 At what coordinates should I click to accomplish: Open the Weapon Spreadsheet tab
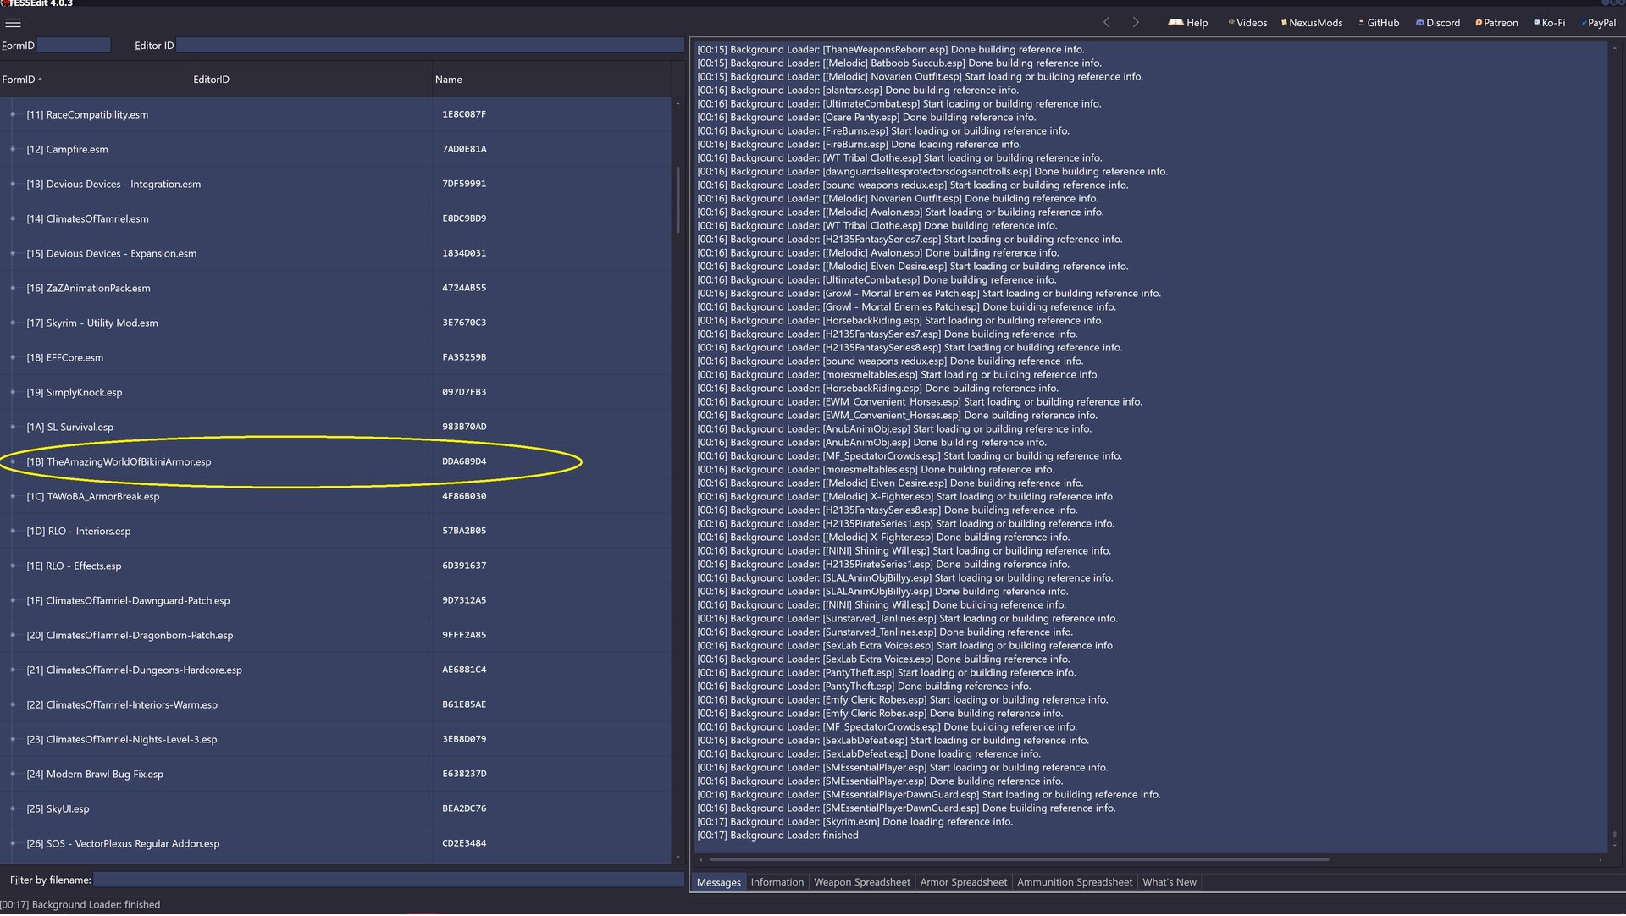(861, 882)
